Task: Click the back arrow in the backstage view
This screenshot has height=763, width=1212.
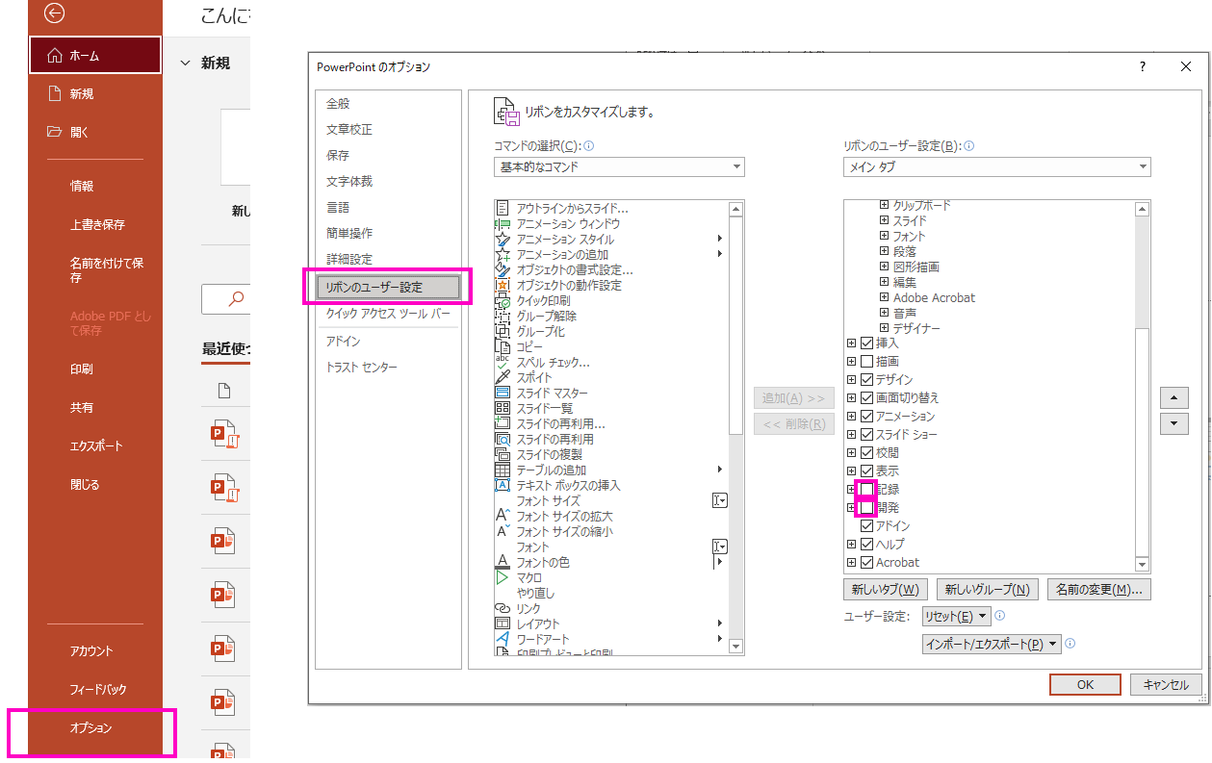Action: point(55,13)
